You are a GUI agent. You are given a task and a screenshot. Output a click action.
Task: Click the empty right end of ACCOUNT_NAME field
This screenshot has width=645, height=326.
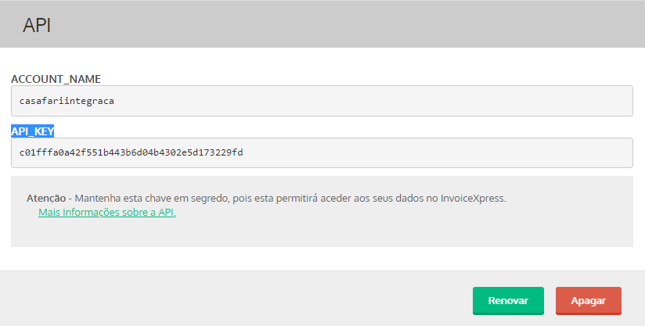[x=548, y=101]
